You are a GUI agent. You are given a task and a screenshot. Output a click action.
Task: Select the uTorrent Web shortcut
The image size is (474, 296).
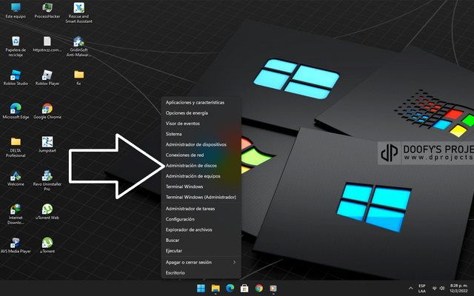[x=47, y=212]
